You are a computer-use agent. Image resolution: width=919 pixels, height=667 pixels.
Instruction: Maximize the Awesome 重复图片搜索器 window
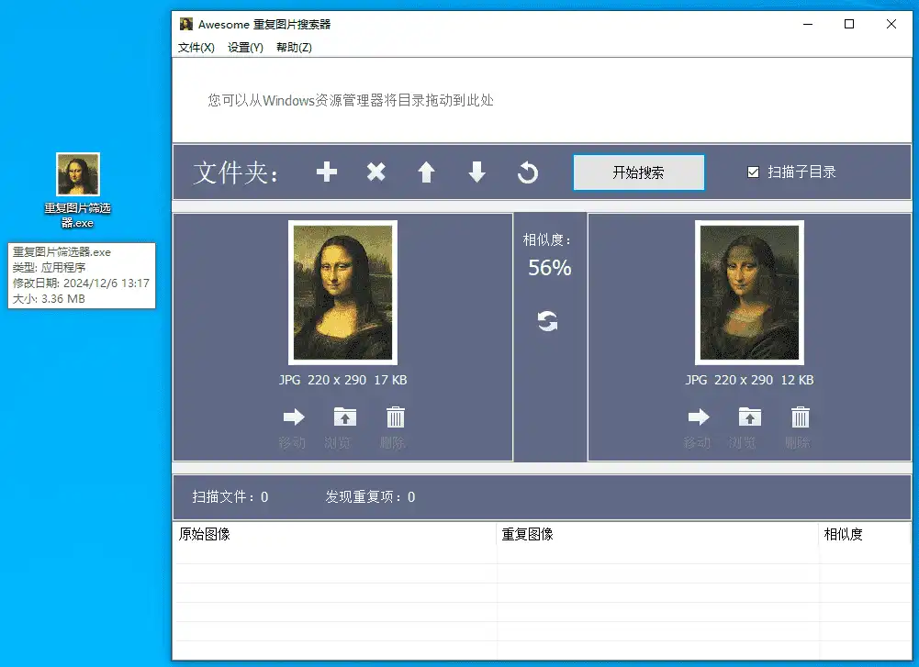[x=848, y=24]
